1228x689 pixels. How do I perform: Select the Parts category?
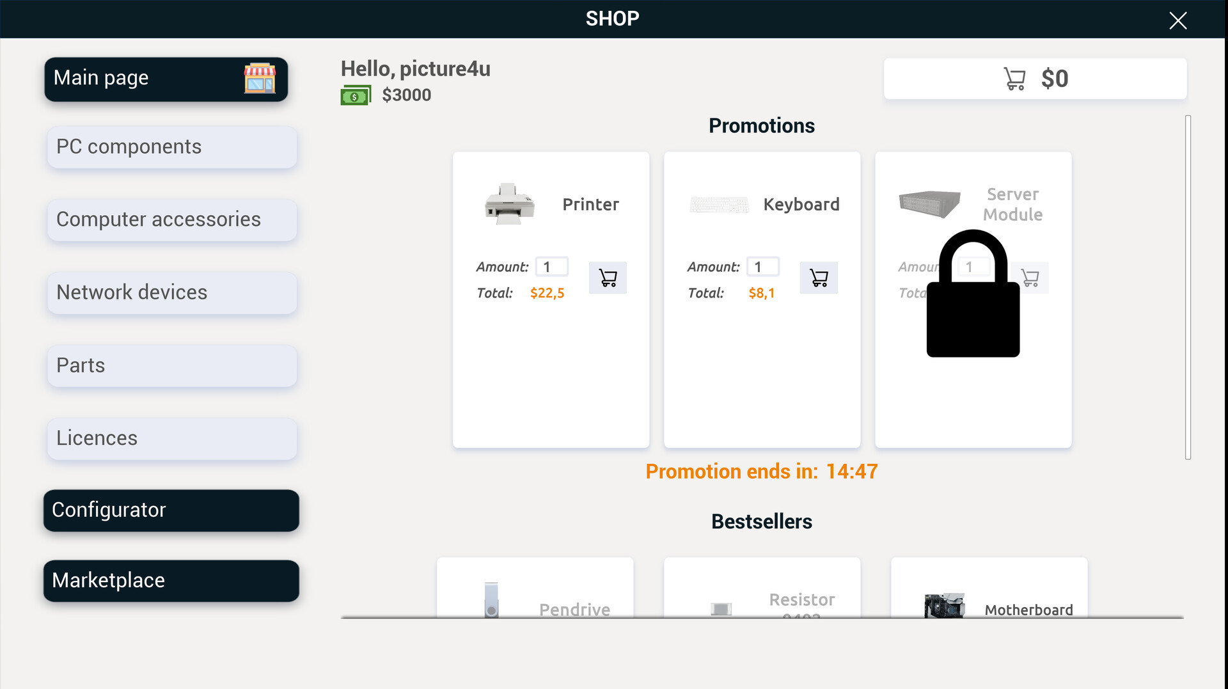(x=172, y=365)
